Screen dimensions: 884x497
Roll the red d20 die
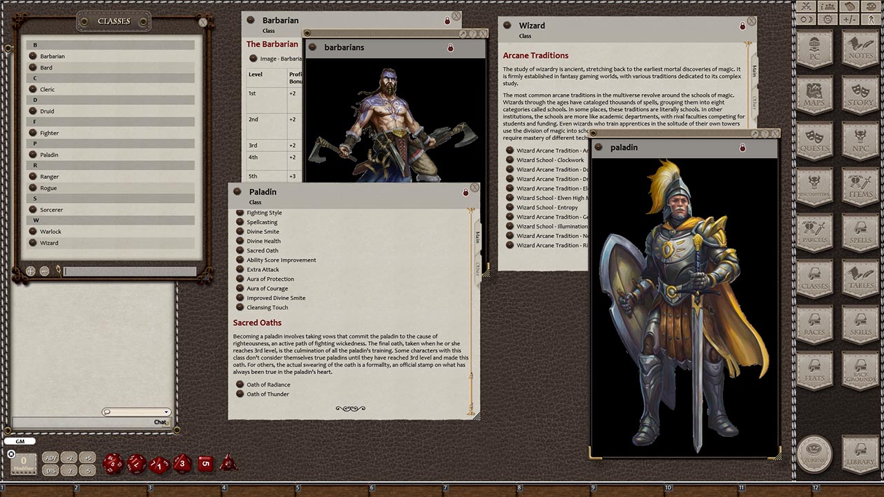coord(113,465)
